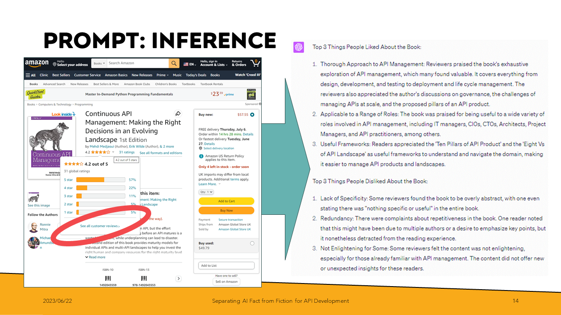561x315 pixels.
Task: Open Best Sellers in nav bar
Action: pyautogui.click(x=61, y=75)
